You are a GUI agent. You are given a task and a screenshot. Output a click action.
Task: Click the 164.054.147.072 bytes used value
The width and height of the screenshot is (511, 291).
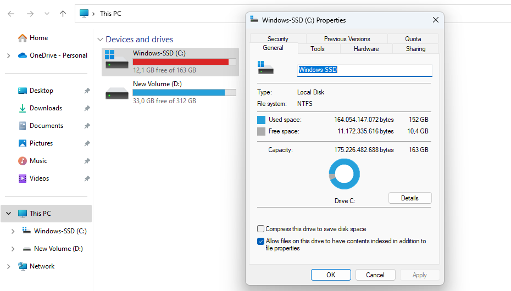tap(364, 120)
